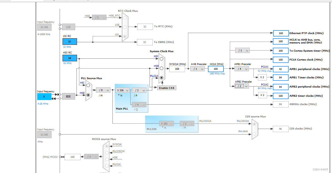Select HSI in the PLL Source Mux
Viewport: 332px width, 173px height.
click(x=88, y=85)
